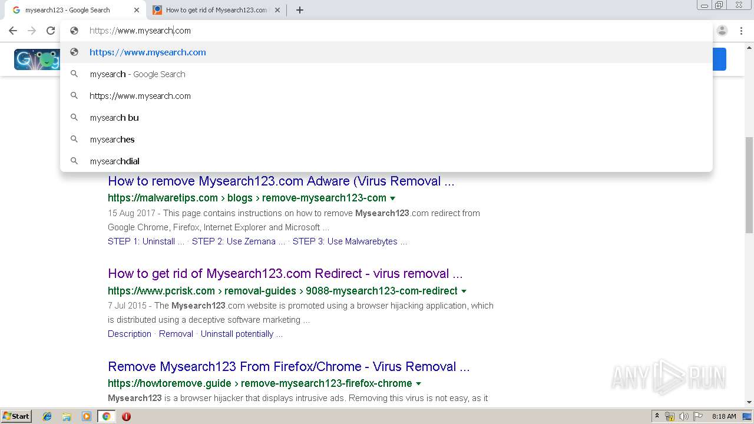Open the Chrome profile avatar icon
The image size is (754, 424).
(x=722, y=31)
